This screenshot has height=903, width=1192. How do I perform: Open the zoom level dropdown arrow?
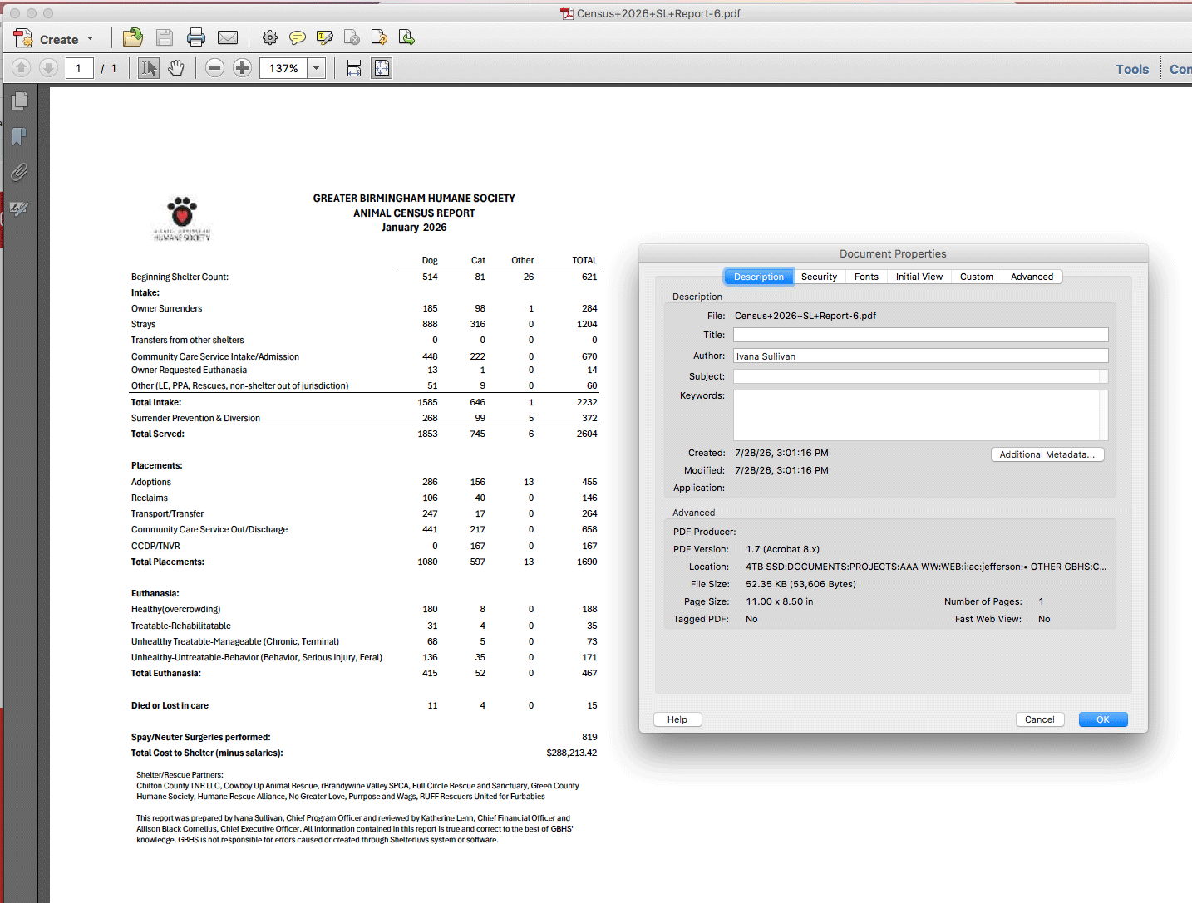(316, 68)
